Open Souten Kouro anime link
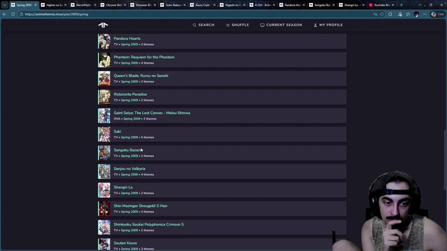Image resolution: width=447 pixels, height=251 pixels. 125,243
